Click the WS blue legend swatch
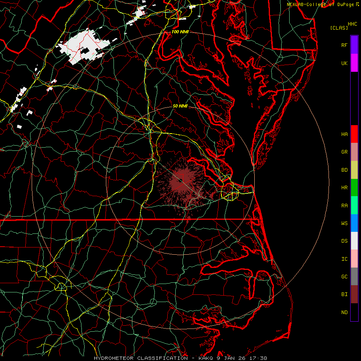This screenshot has width=361, height=361. tap(354, 223)
